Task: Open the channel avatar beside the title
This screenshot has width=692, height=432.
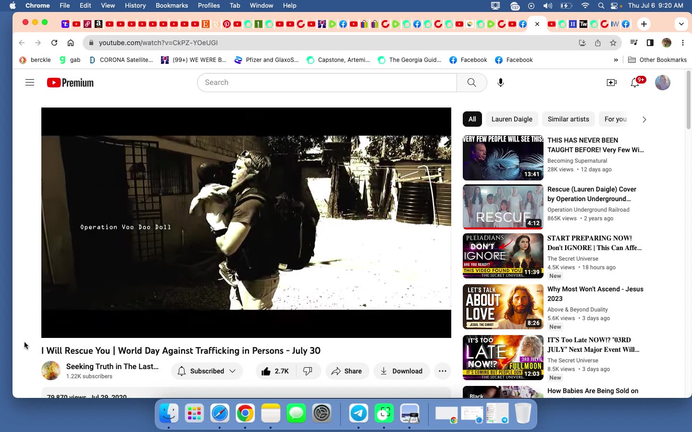Action: [51, 371]
